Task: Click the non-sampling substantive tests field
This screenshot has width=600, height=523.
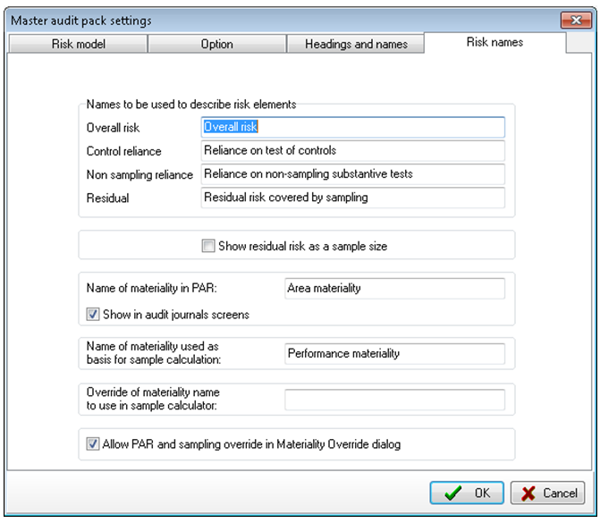Action: click(353, 174)
